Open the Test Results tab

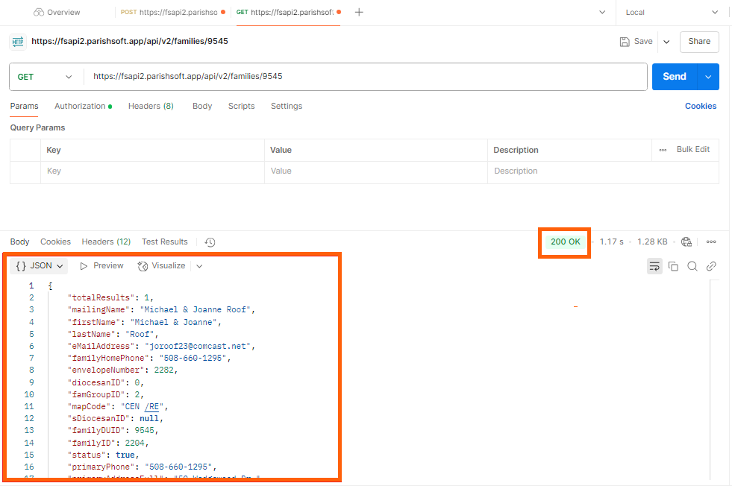point(164,242)
